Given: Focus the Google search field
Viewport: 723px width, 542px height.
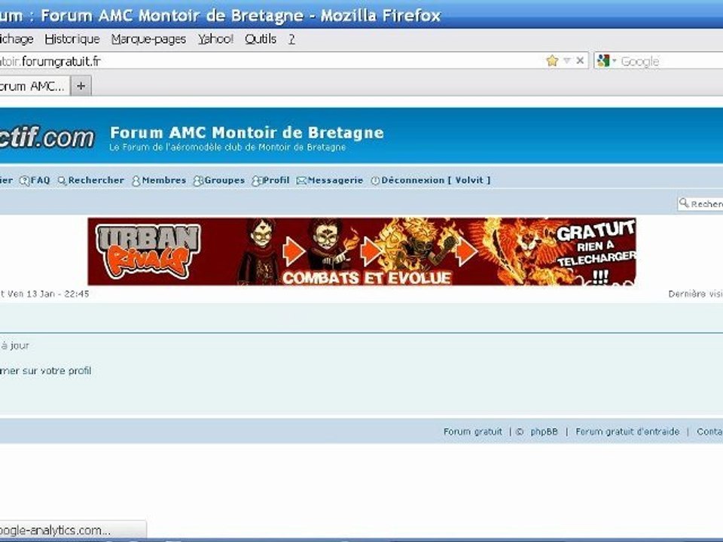Looking at the screenshot, I should click(x=671, y=61).
